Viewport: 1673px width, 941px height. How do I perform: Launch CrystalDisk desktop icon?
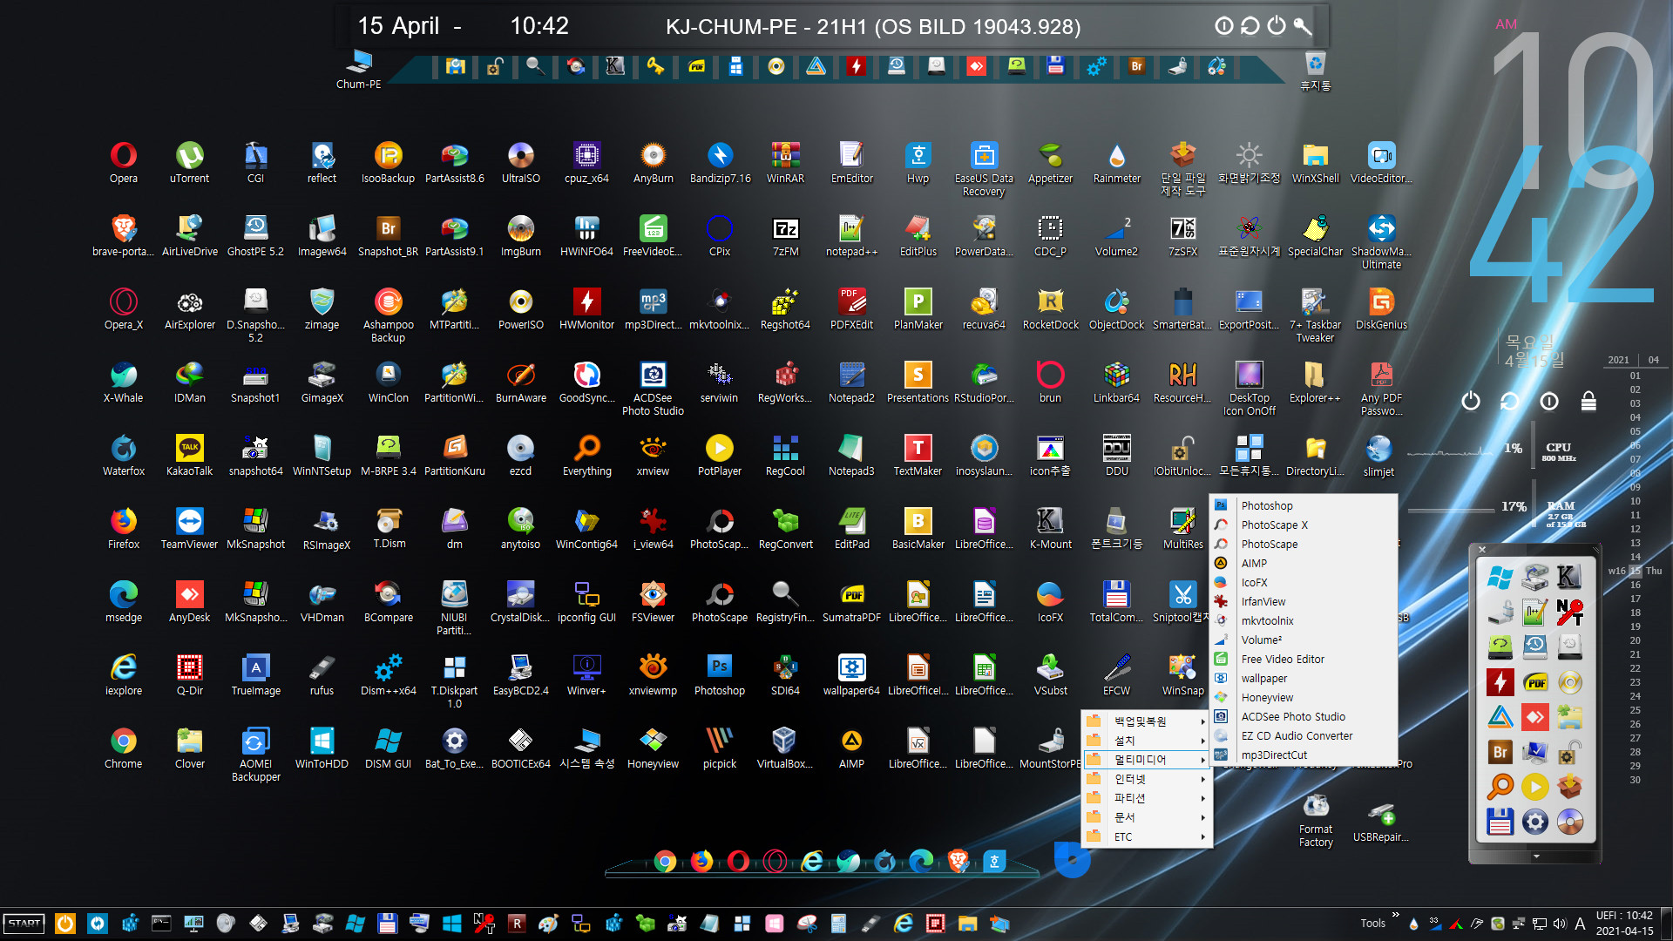point(520,601)
